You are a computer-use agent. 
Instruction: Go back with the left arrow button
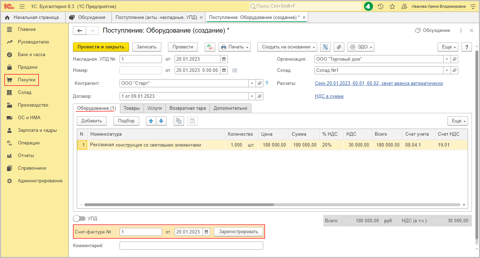(x=80, y=31)
